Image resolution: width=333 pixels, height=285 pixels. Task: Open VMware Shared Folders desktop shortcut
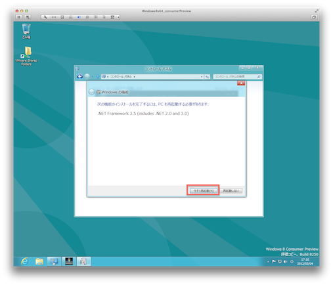coord(26,56)
